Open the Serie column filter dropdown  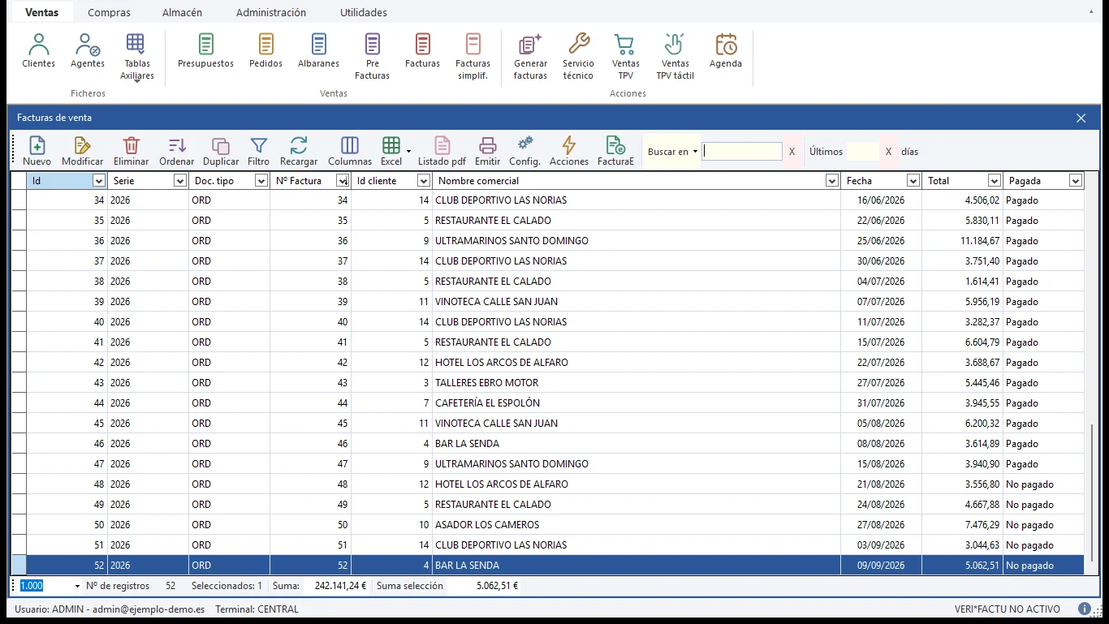pos(180,181)
